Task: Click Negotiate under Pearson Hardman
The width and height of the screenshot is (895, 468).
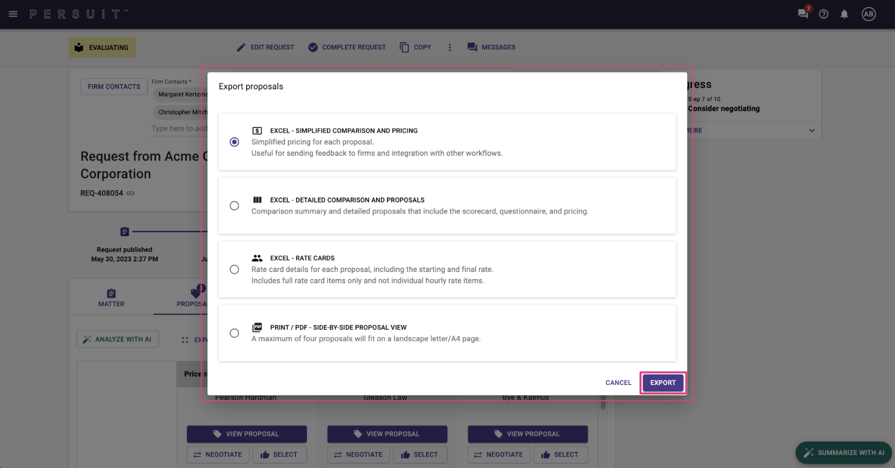Action: pos(218,454)
